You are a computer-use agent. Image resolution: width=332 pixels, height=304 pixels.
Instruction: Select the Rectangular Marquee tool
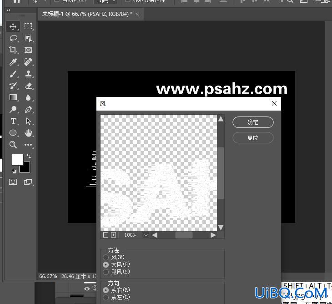(x=28, y=26)
